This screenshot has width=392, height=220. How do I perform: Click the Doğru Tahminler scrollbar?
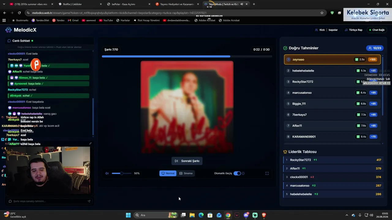[382, 86]
